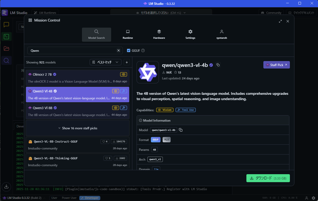Click the Tool Use capability tag
This screenshot has height=201, width=318.
186,110
